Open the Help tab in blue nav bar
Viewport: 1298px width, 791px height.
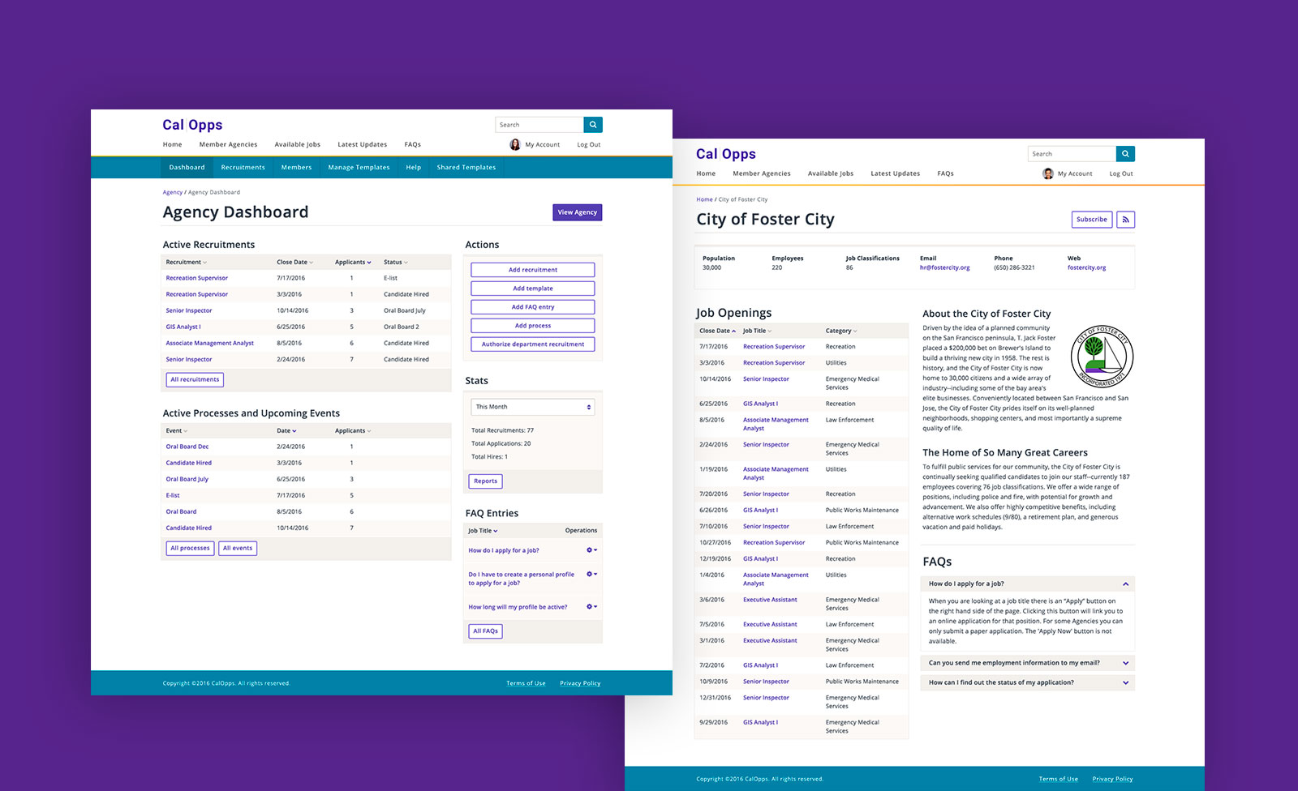point(414,168)
